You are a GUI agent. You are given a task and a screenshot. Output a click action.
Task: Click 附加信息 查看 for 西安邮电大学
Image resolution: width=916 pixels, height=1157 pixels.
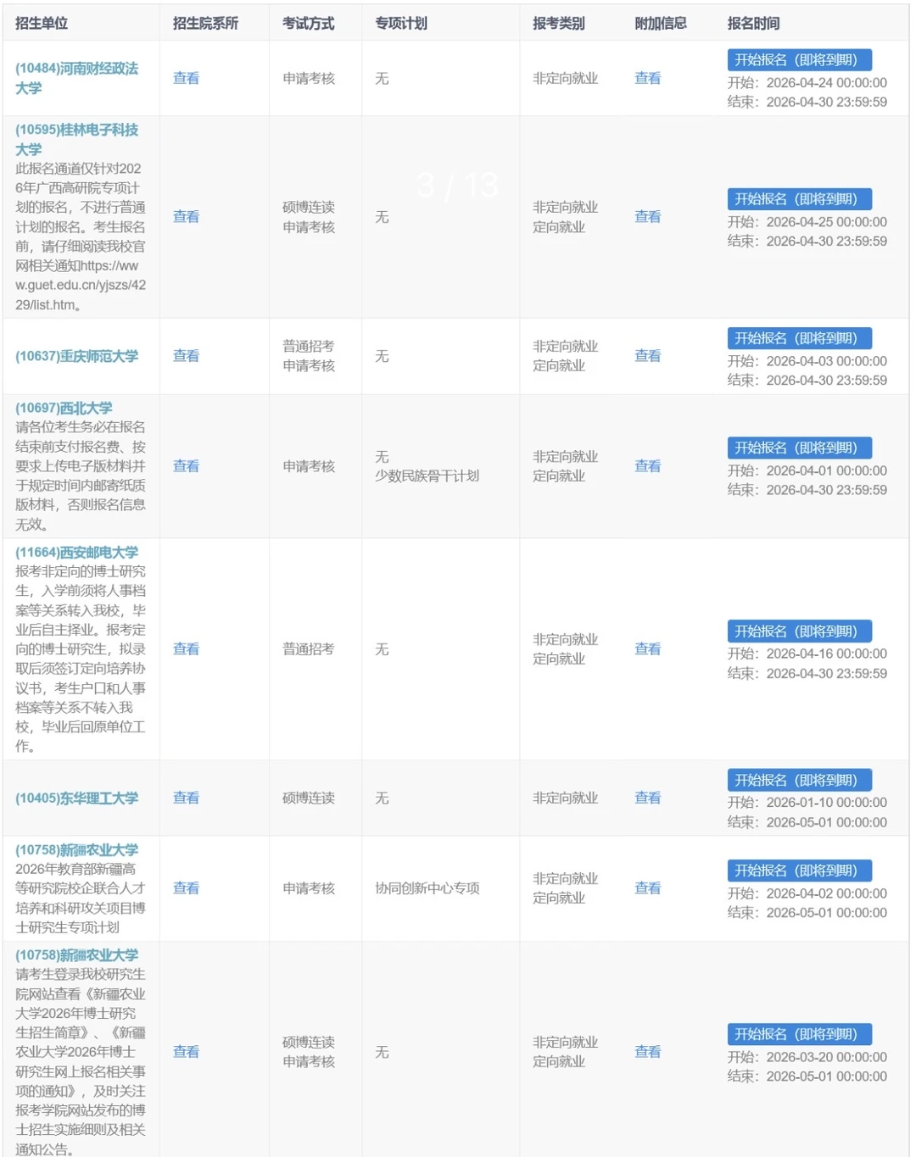[x=648, y=648]
